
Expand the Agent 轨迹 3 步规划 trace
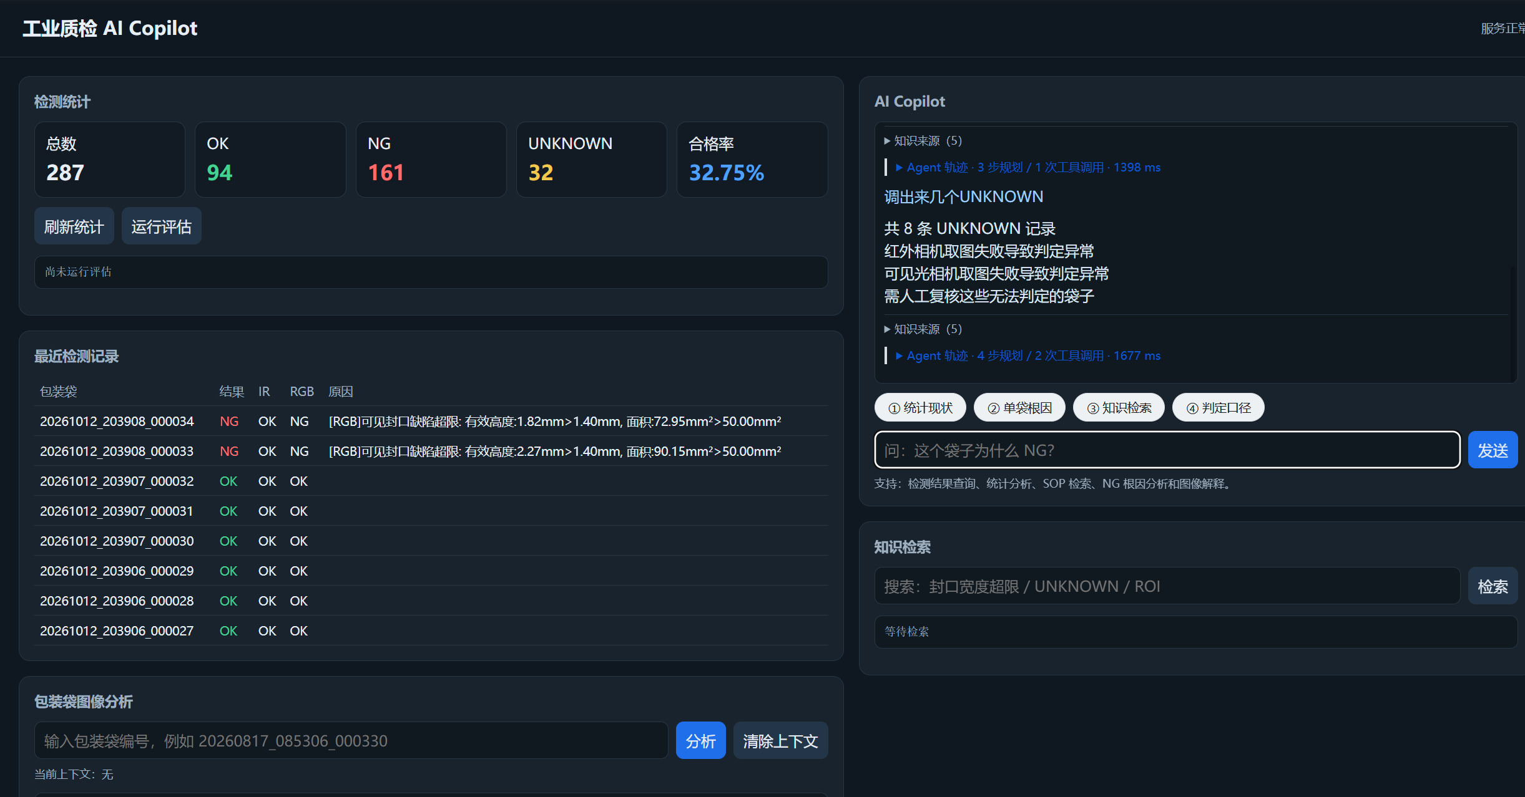(x=1028, y=167)
